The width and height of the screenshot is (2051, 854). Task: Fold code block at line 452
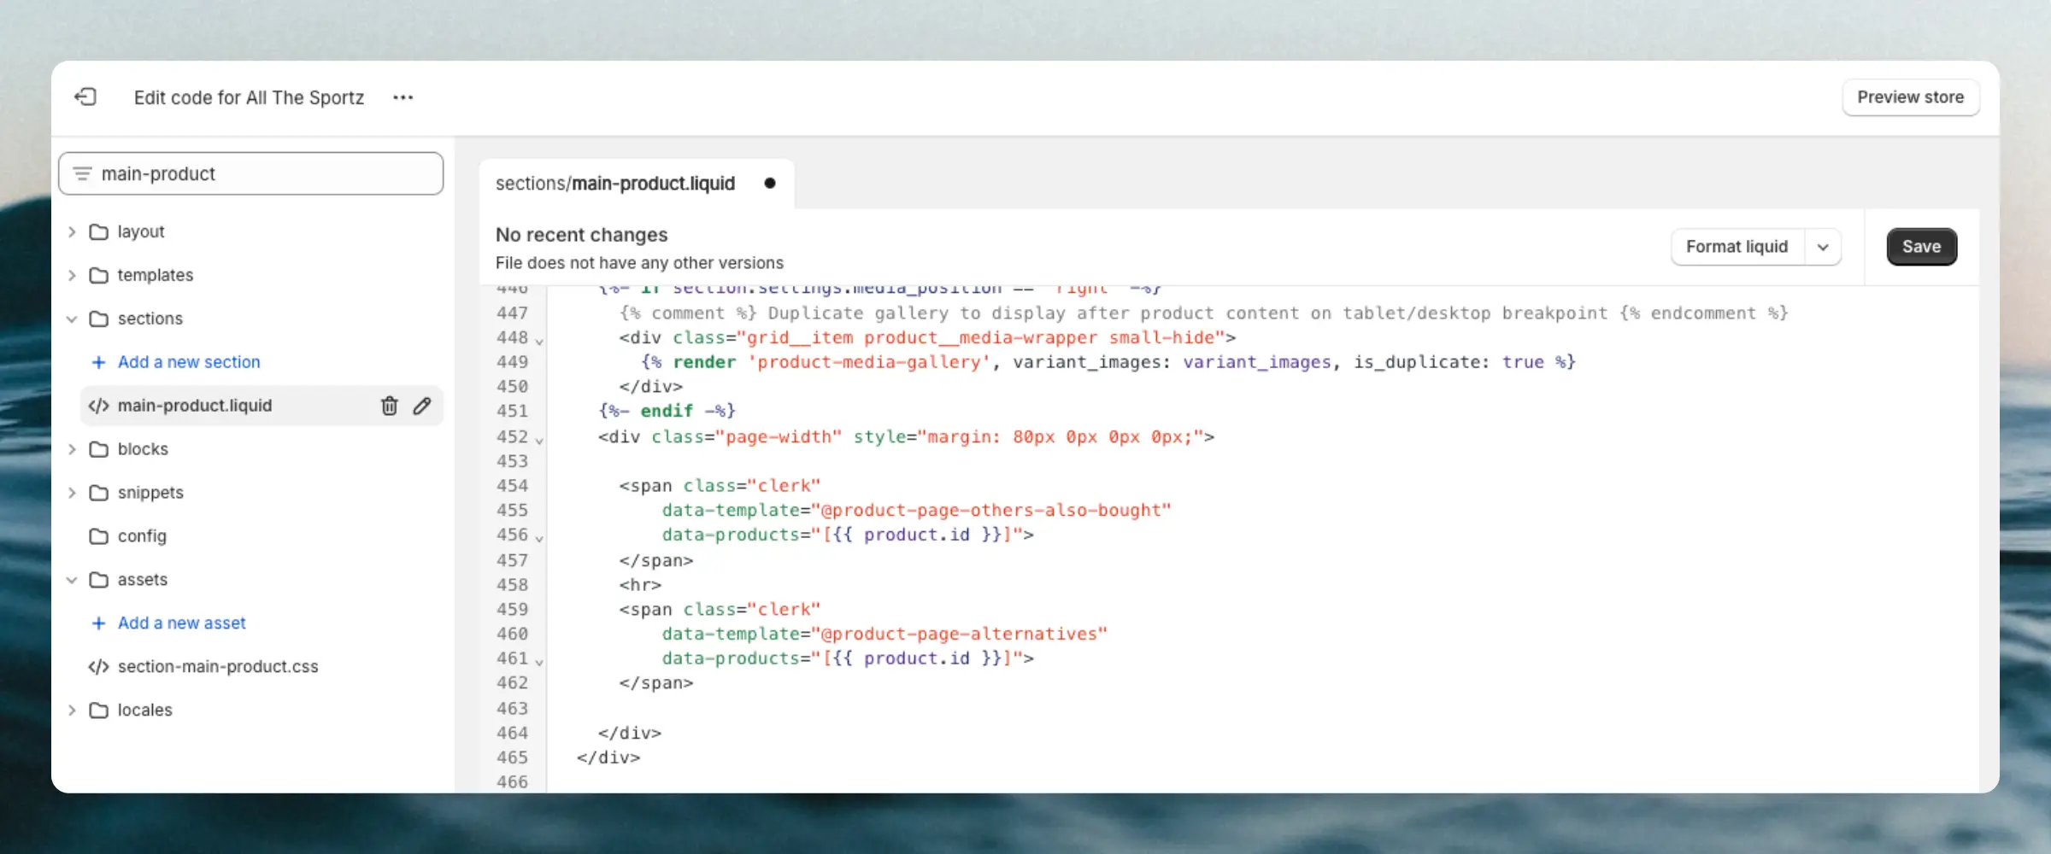click(539, 441)
